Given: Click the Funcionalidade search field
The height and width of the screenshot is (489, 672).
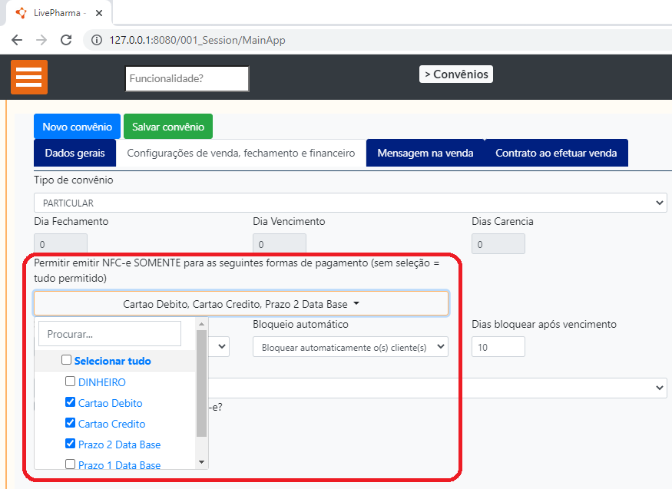Looking at the screenshot, I should click(x=187, y=78).
